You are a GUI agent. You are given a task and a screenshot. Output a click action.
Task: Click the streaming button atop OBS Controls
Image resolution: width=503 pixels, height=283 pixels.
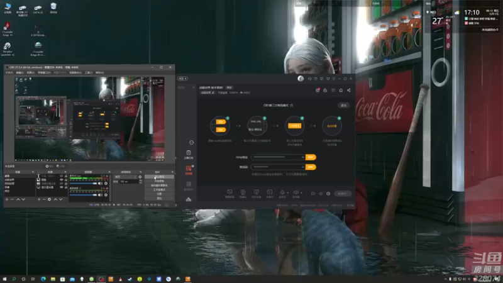pyautogui.click(x=159, y=177)
